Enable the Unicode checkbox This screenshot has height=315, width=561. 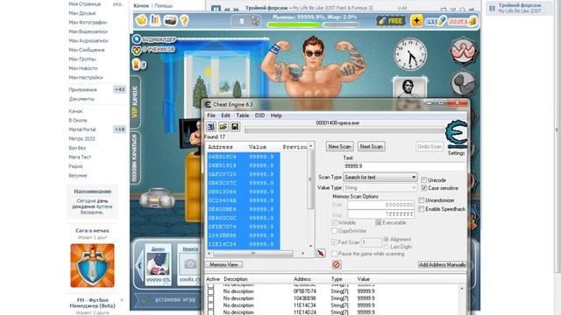click(x=424, y=180)
